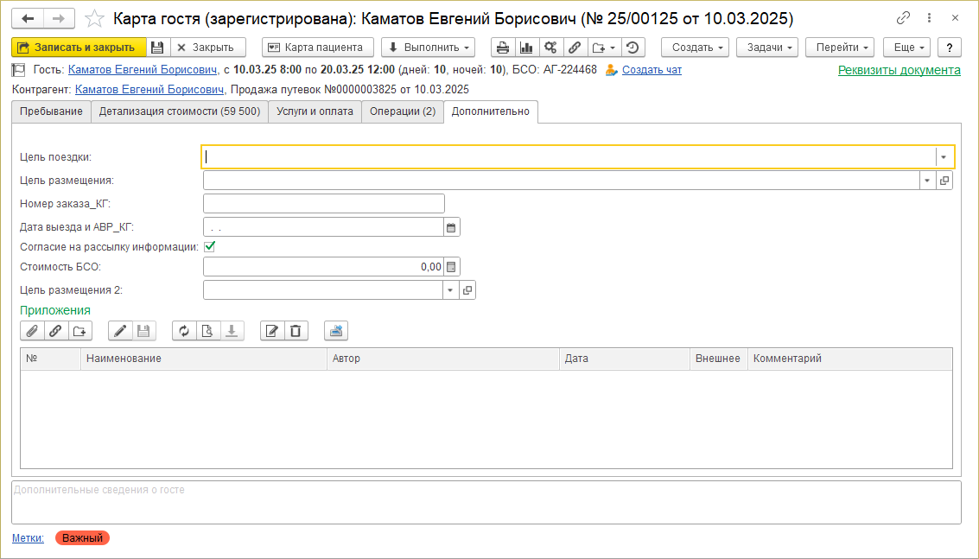Viewport: 979px width, 559px height.
Task: Open the Реквизиты документа link
Action: 899,71
